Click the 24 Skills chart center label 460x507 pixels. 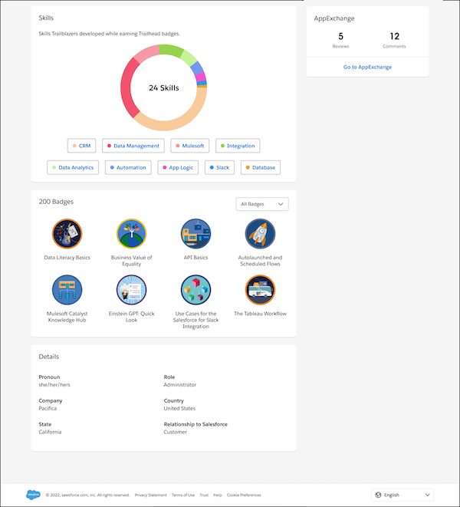[164, 88]
